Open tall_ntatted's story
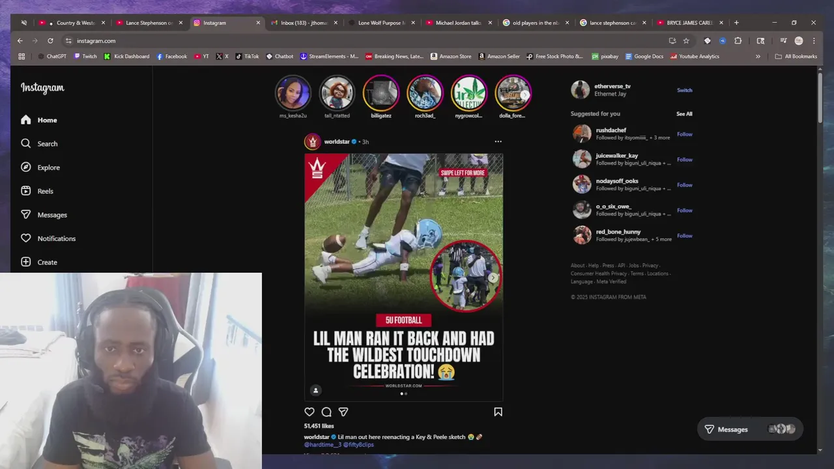 tap(337, 93)
